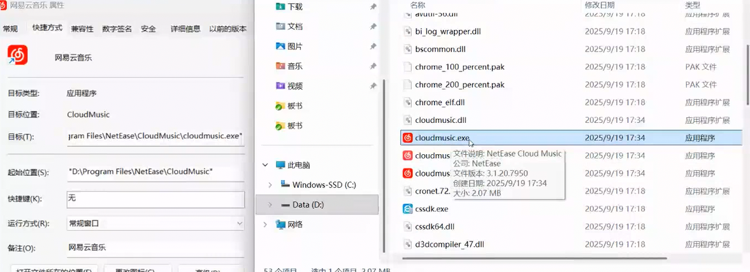Switch to the 数字签名 tab
This screenshot has width=750, height=272.
coord(117,29)
